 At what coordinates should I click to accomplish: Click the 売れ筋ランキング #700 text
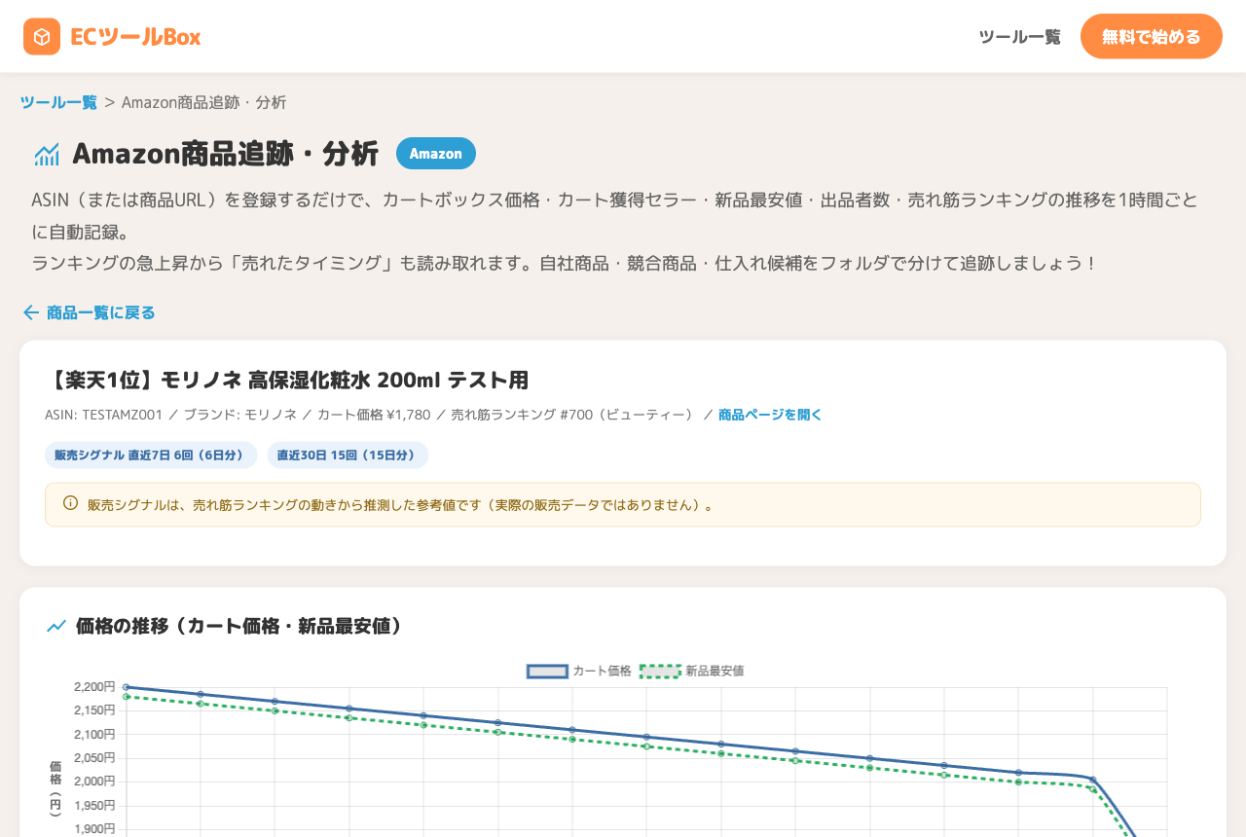pos(571,415)
